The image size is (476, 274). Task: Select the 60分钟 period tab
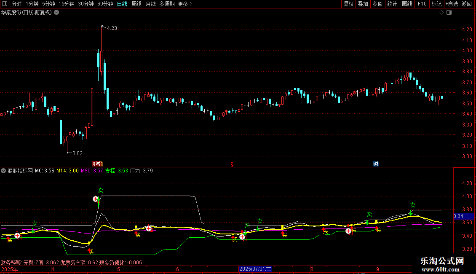pyautogui.click(x=105, y=4)
